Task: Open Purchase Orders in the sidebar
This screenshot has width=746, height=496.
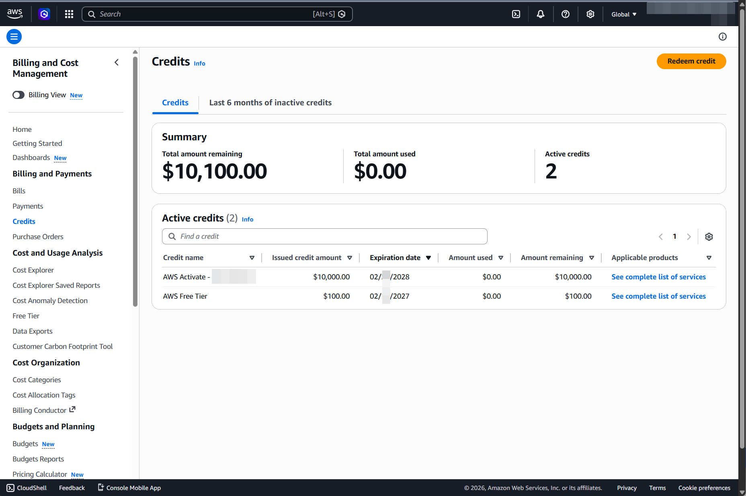Action: 38,237
